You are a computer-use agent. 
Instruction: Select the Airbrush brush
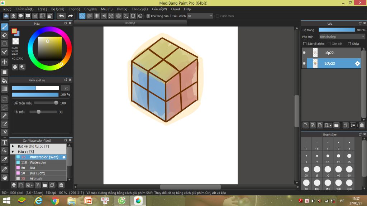click(x=41, y=179)
